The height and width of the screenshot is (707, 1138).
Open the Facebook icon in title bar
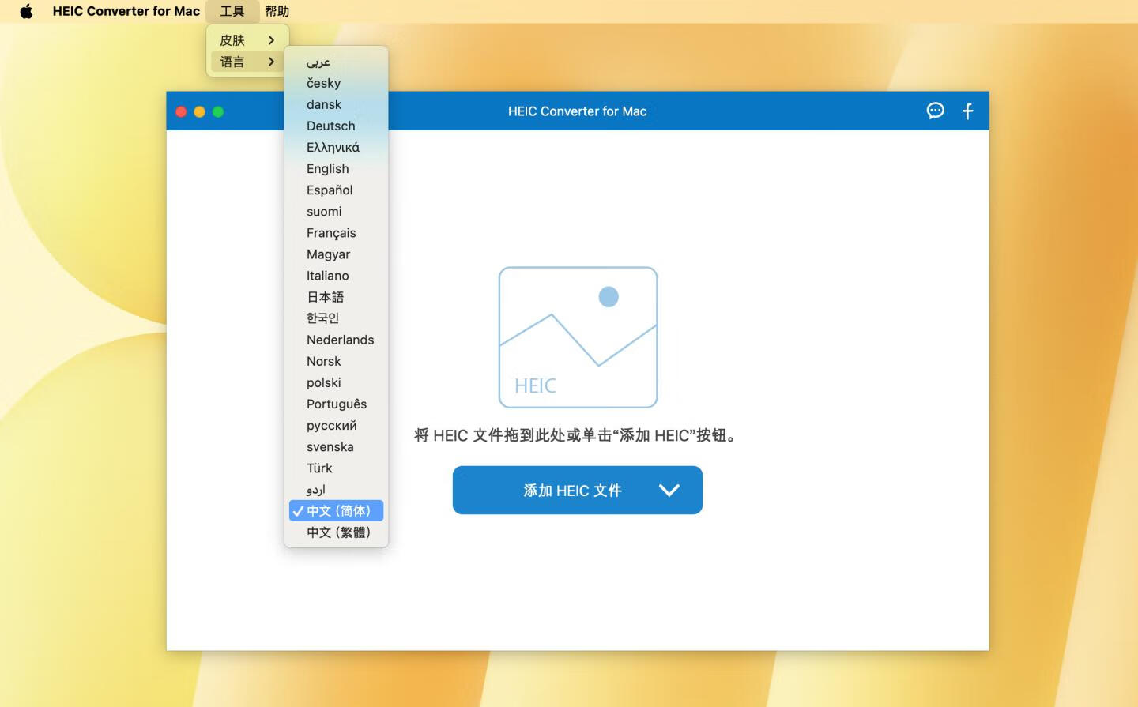pyautogui.click(x=968, y=111)
